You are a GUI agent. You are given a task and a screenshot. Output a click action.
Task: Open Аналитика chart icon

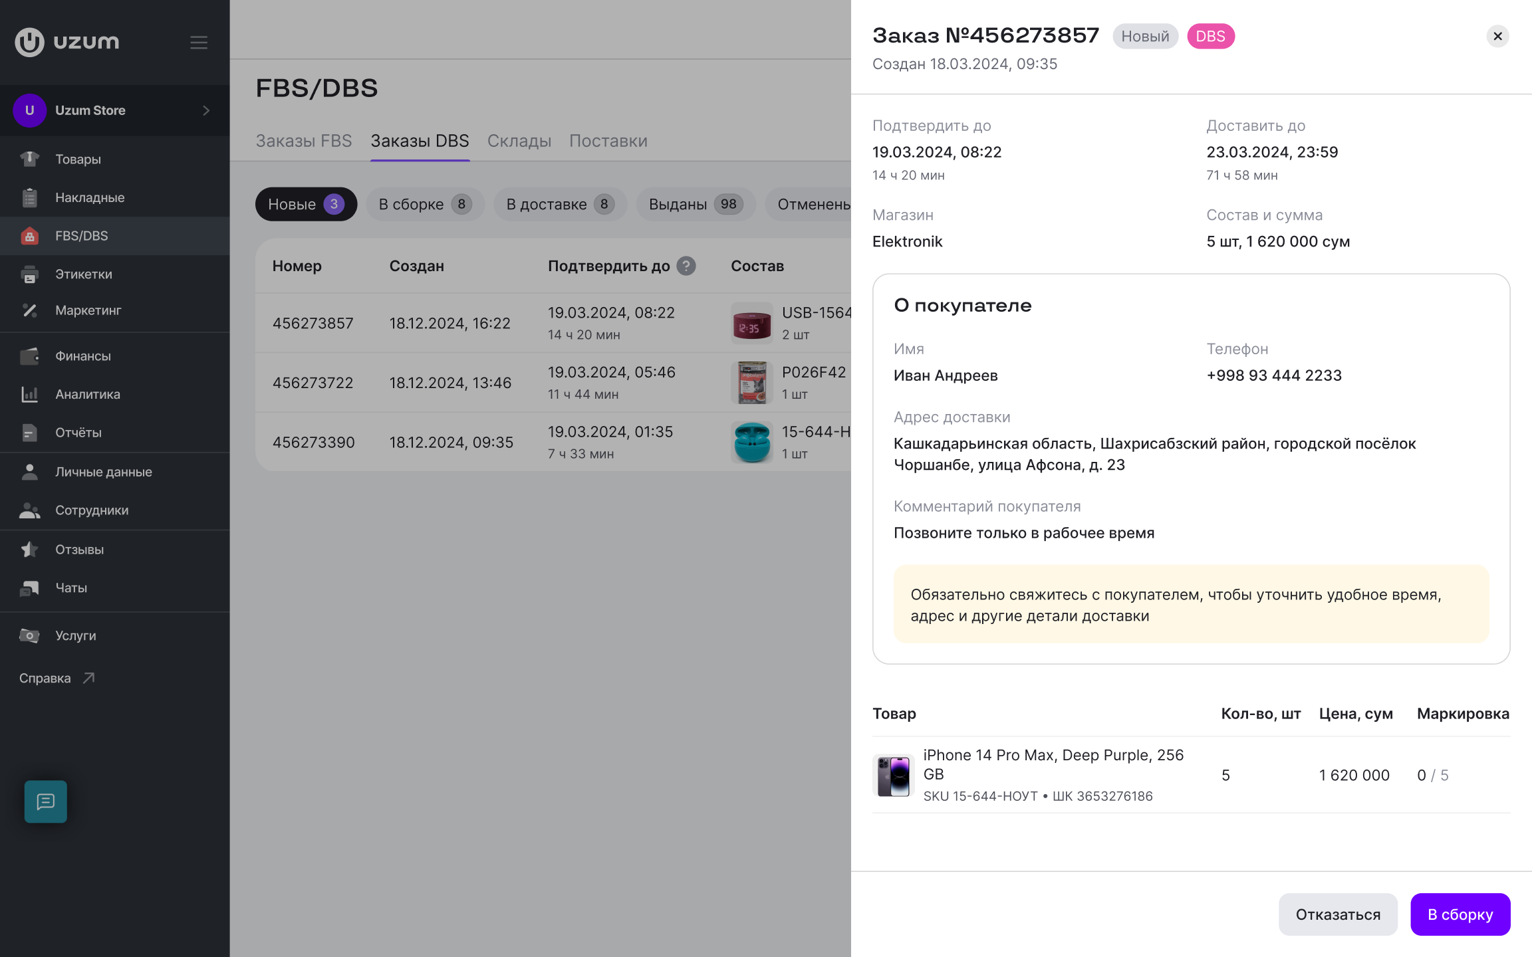pyautogui.click(x=29, y=394)
